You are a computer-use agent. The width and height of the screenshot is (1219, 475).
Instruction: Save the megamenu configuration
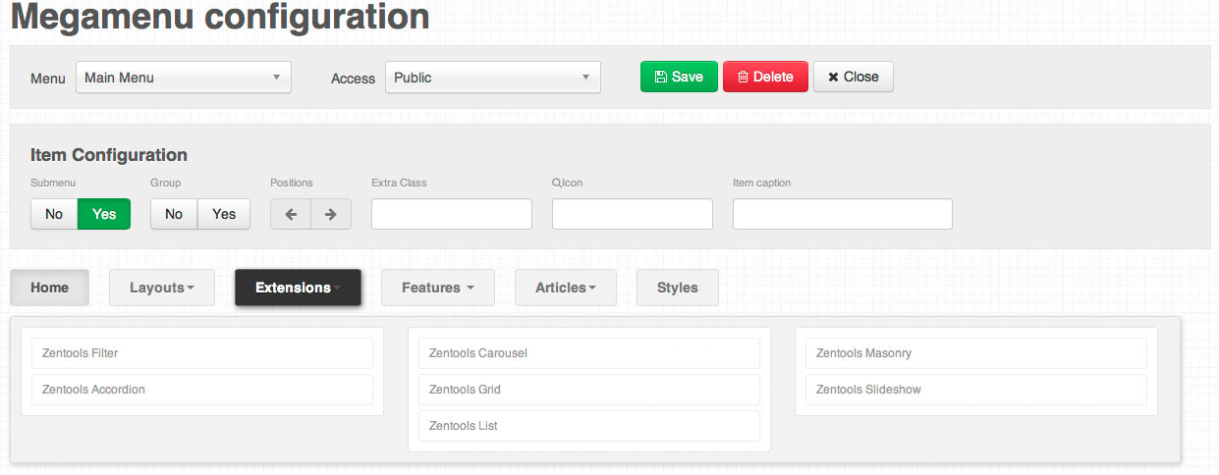coord(679,77)
